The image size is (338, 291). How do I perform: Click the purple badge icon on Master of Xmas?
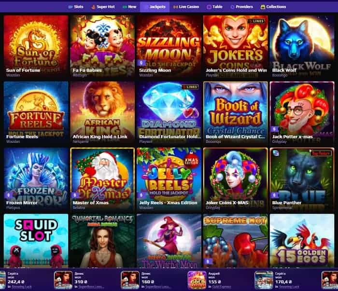pyautogui.click(x=75, y=195)
